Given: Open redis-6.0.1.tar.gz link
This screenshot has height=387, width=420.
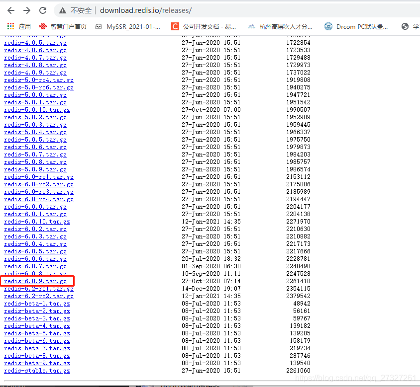Looking at the screenshot, I should coord(35,214).
